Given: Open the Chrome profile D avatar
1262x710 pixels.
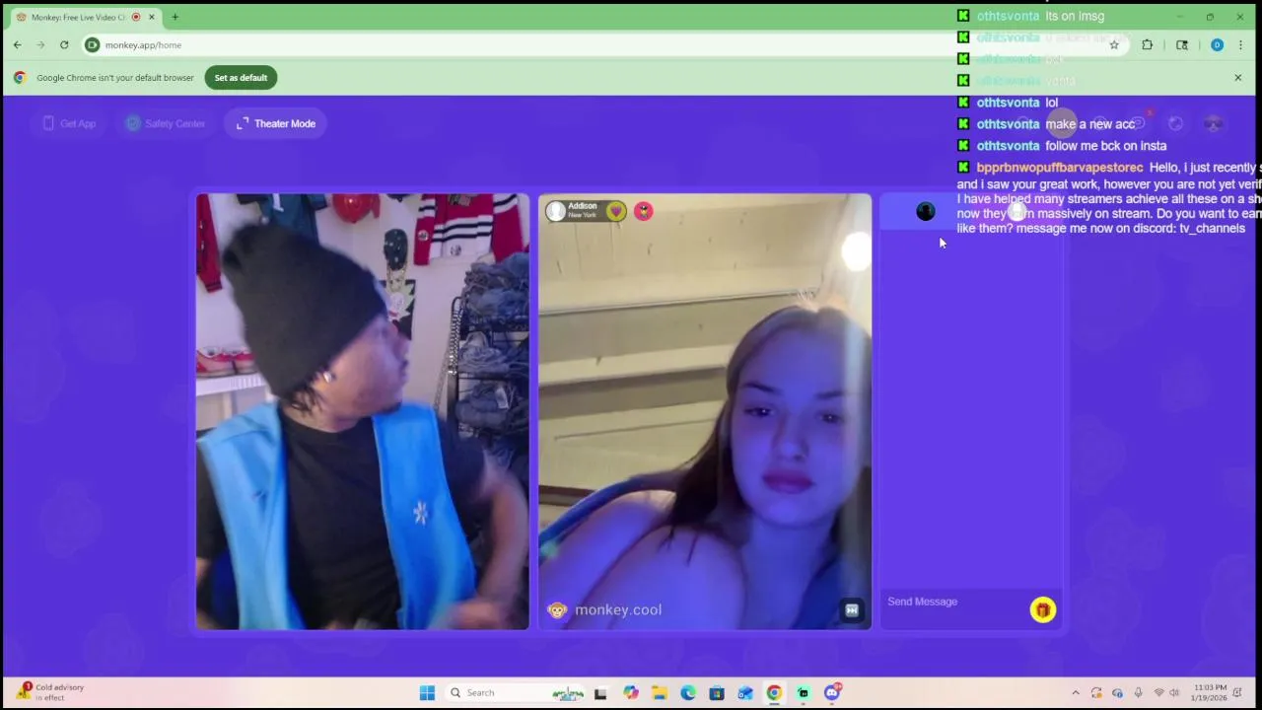Looking at the screenshot, I should point(1217,44).
